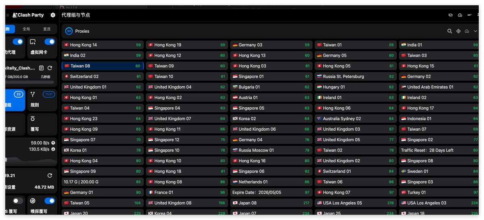The width and height of the screenshot is (484, 220).
Task: Choose the Bulgaria 01 node
Action: pos(271,87)
